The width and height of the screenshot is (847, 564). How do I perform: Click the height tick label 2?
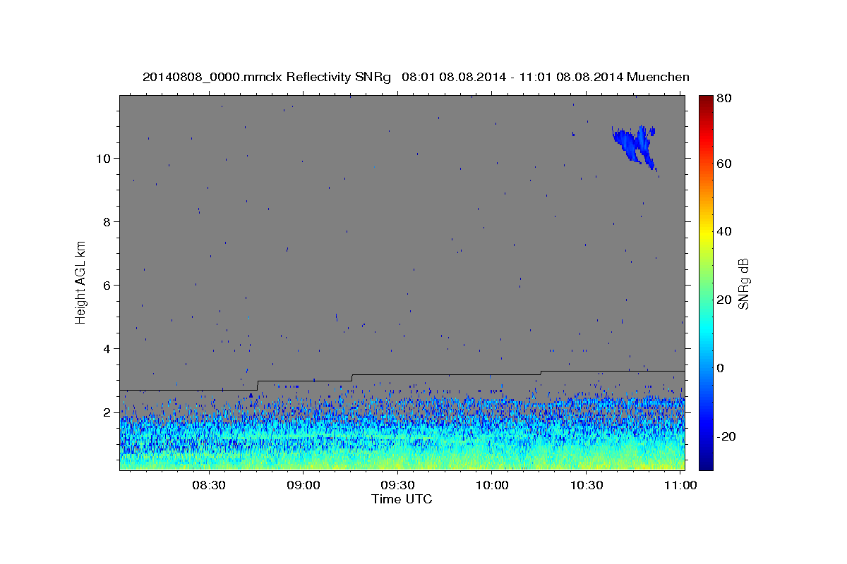[107, 412]
